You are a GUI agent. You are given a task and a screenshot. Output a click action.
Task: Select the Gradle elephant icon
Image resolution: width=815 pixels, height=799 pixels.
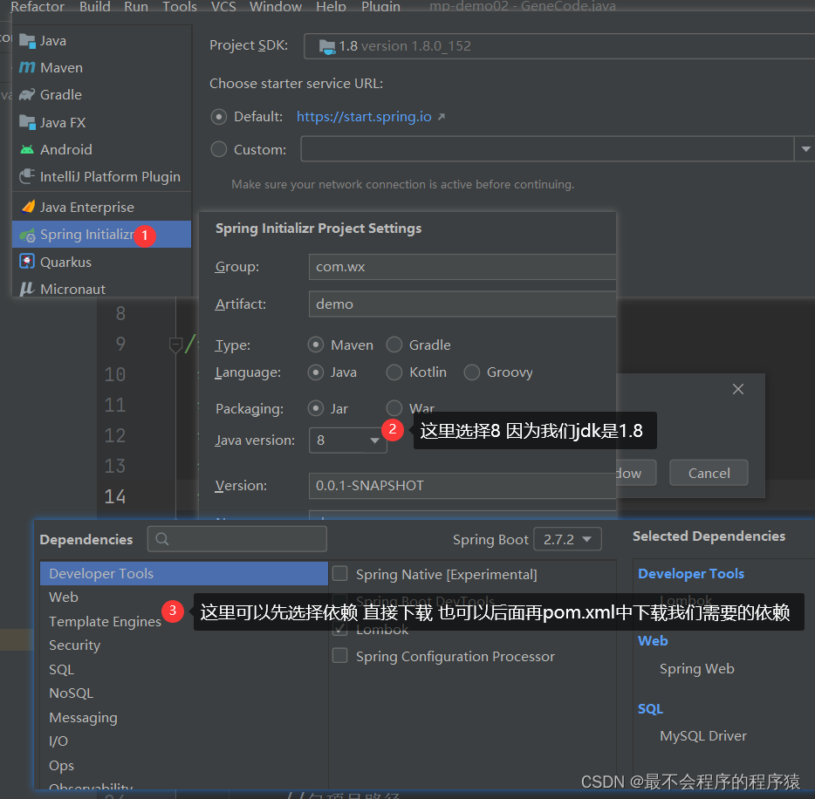pos(27,94)
